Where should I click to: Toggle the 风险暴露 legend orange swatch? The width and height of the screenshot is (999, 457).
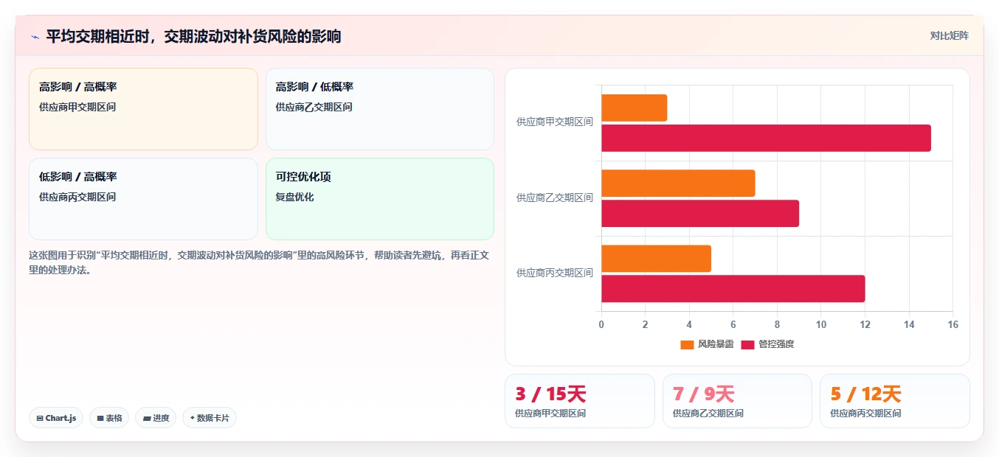tap(687, 344)
